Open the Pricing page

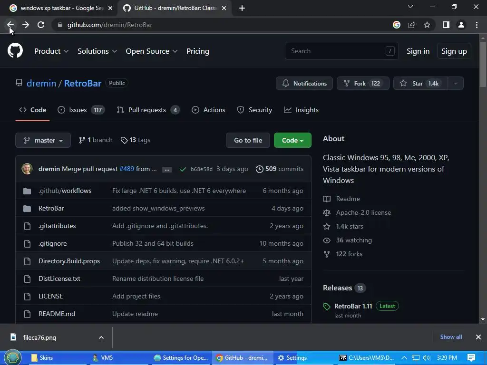197,51
